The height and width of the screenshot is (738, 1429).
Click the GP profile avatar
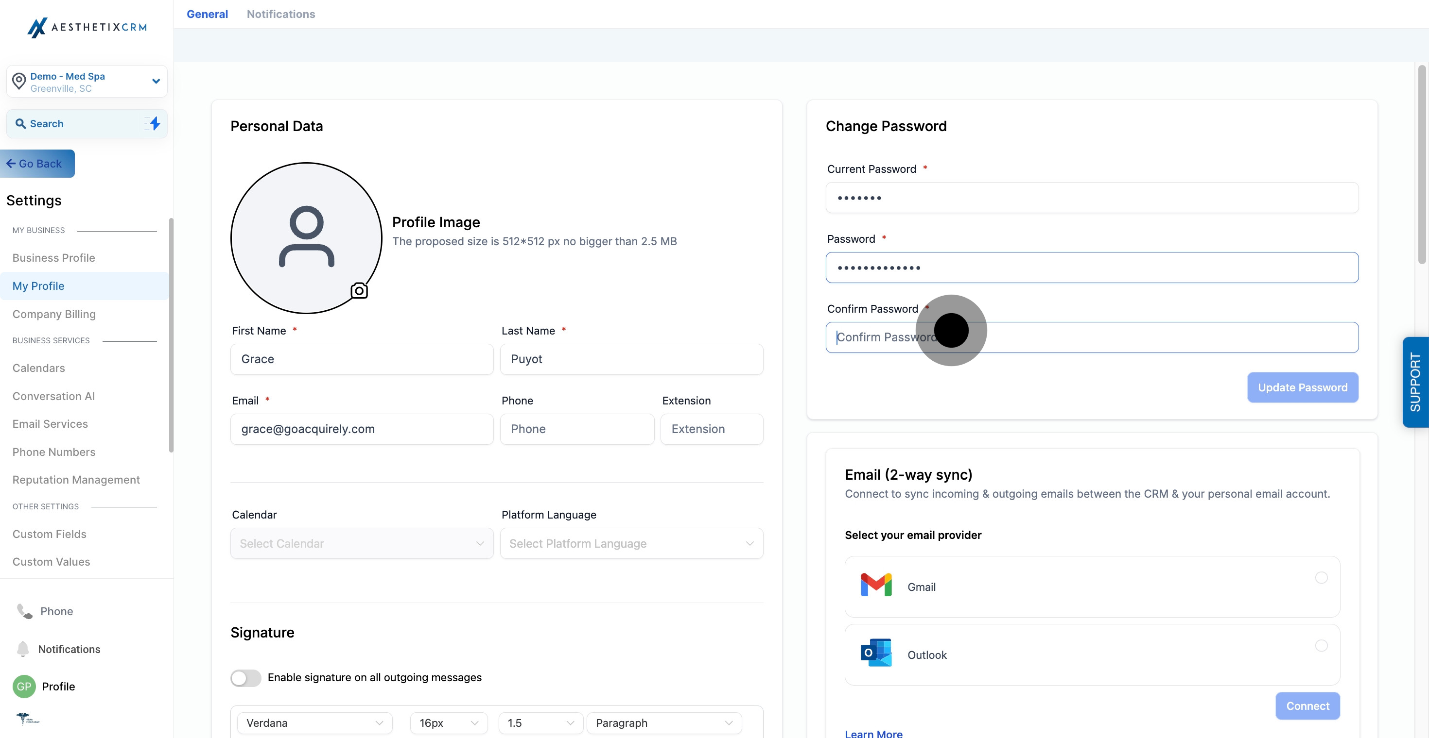click(24, 686)
